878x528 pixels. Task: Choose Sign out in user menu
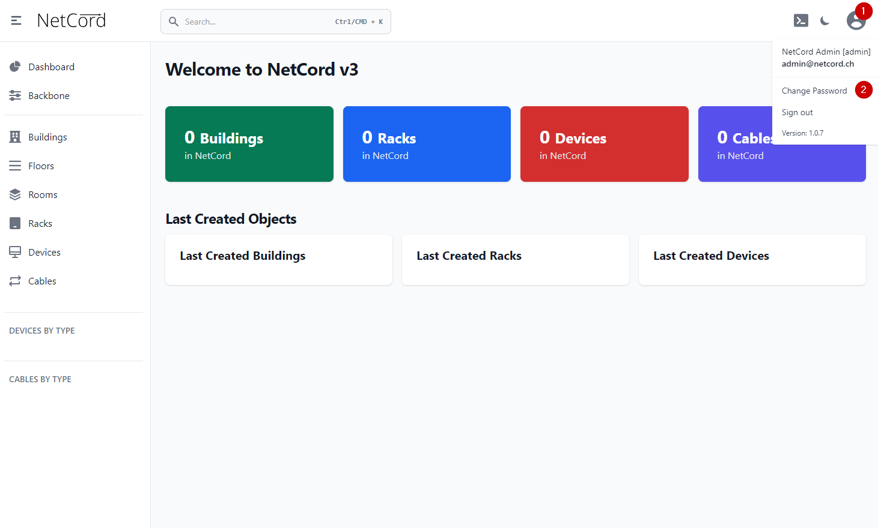point(797,112)
